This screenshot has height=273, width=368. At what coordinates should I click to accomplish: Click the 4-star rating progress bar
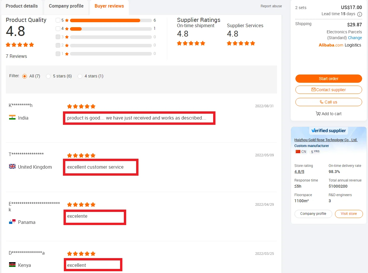111,29
